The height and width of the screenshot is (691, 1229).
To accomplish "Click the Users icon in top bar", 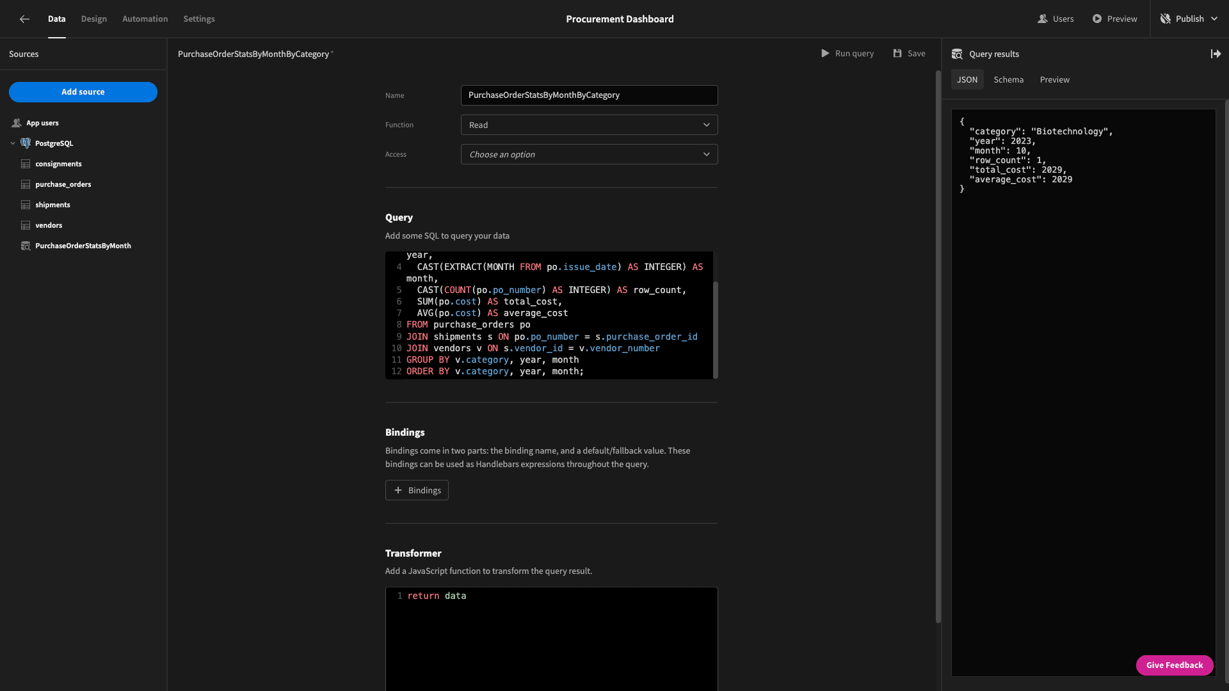I will pos(1042,19).
